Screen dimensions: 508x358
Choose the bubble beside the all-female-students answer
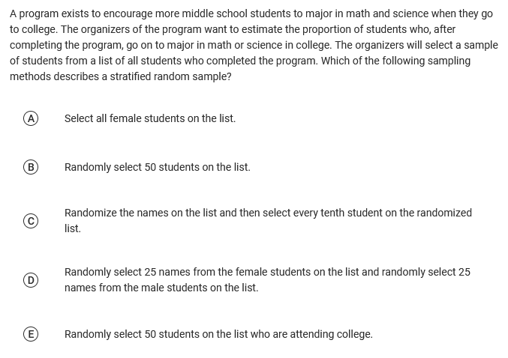(x=31, y=118)
